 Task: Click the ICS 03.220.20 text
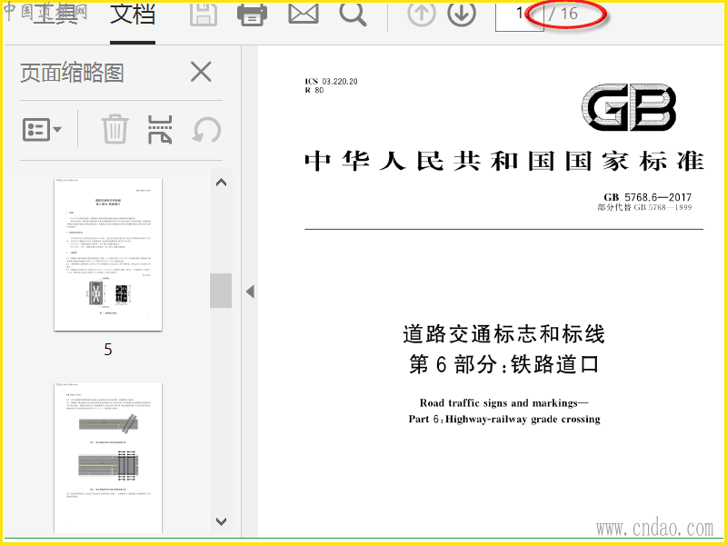pos(331,82)
